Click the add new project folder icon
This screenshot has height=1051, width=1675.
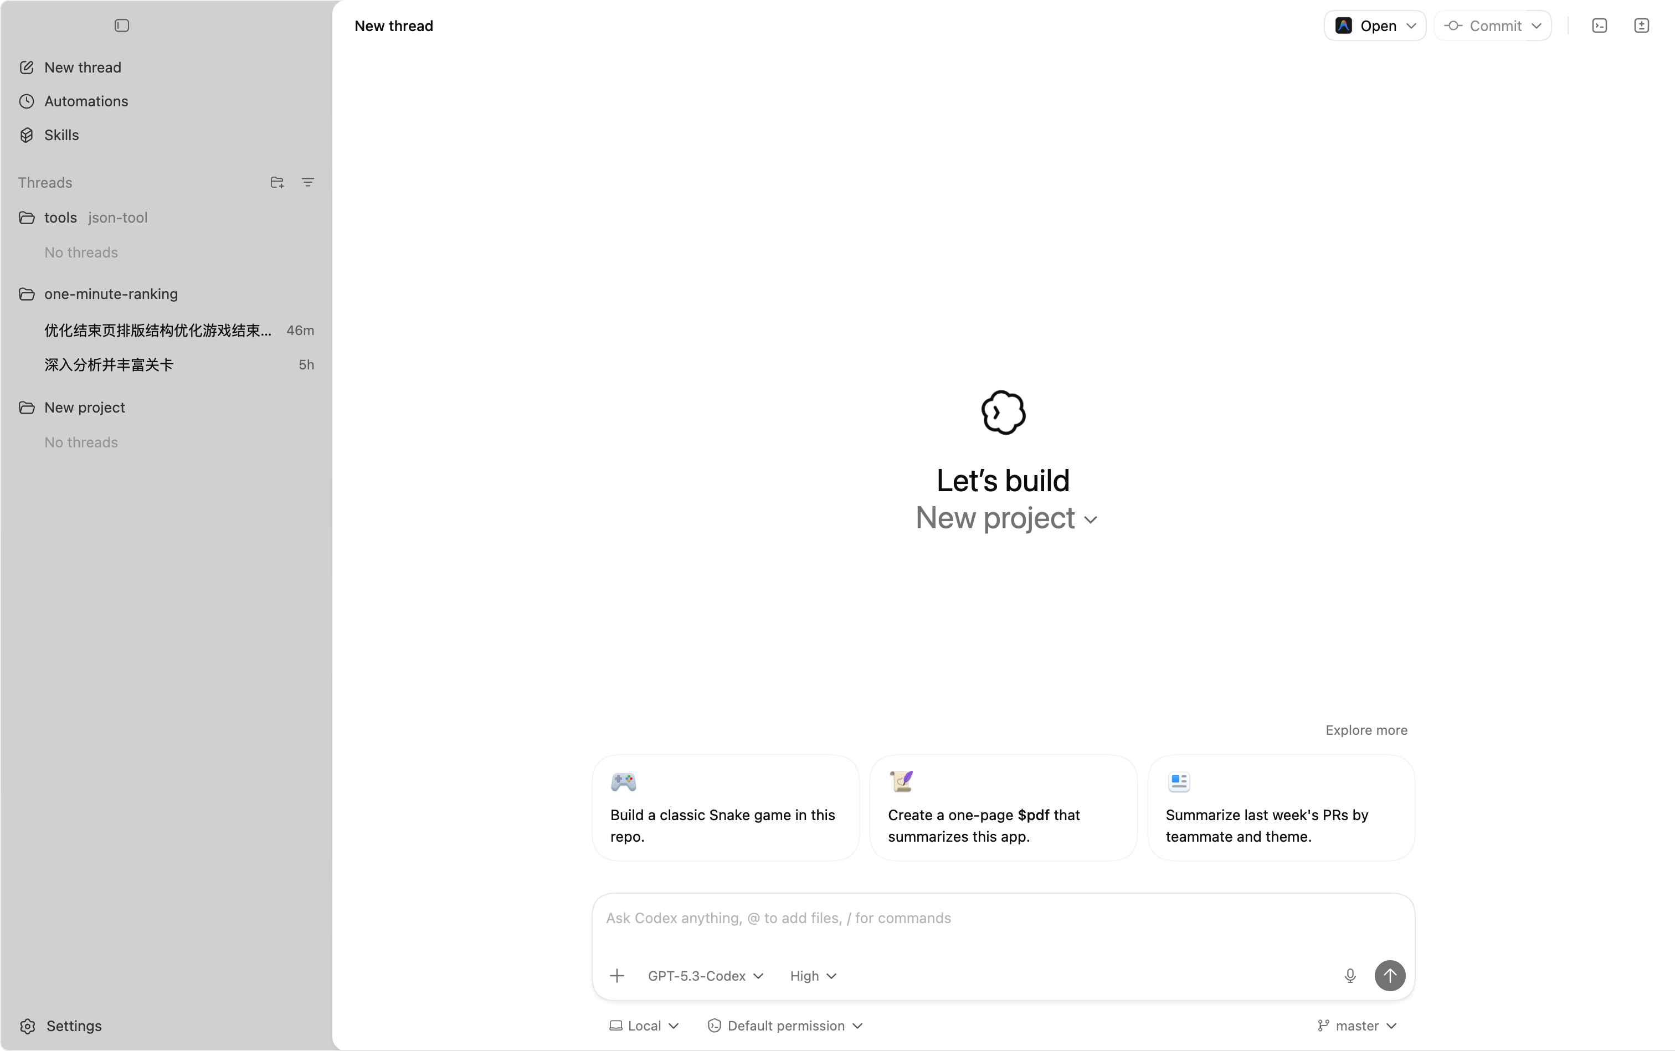click(x=277, y=182)
